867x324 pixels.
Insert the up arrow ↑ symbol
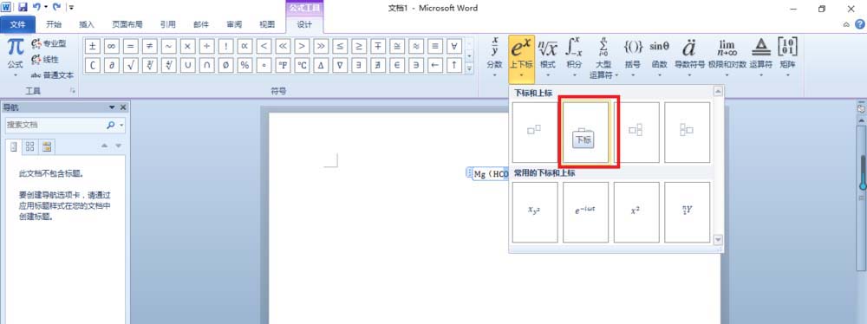point(454,65)
